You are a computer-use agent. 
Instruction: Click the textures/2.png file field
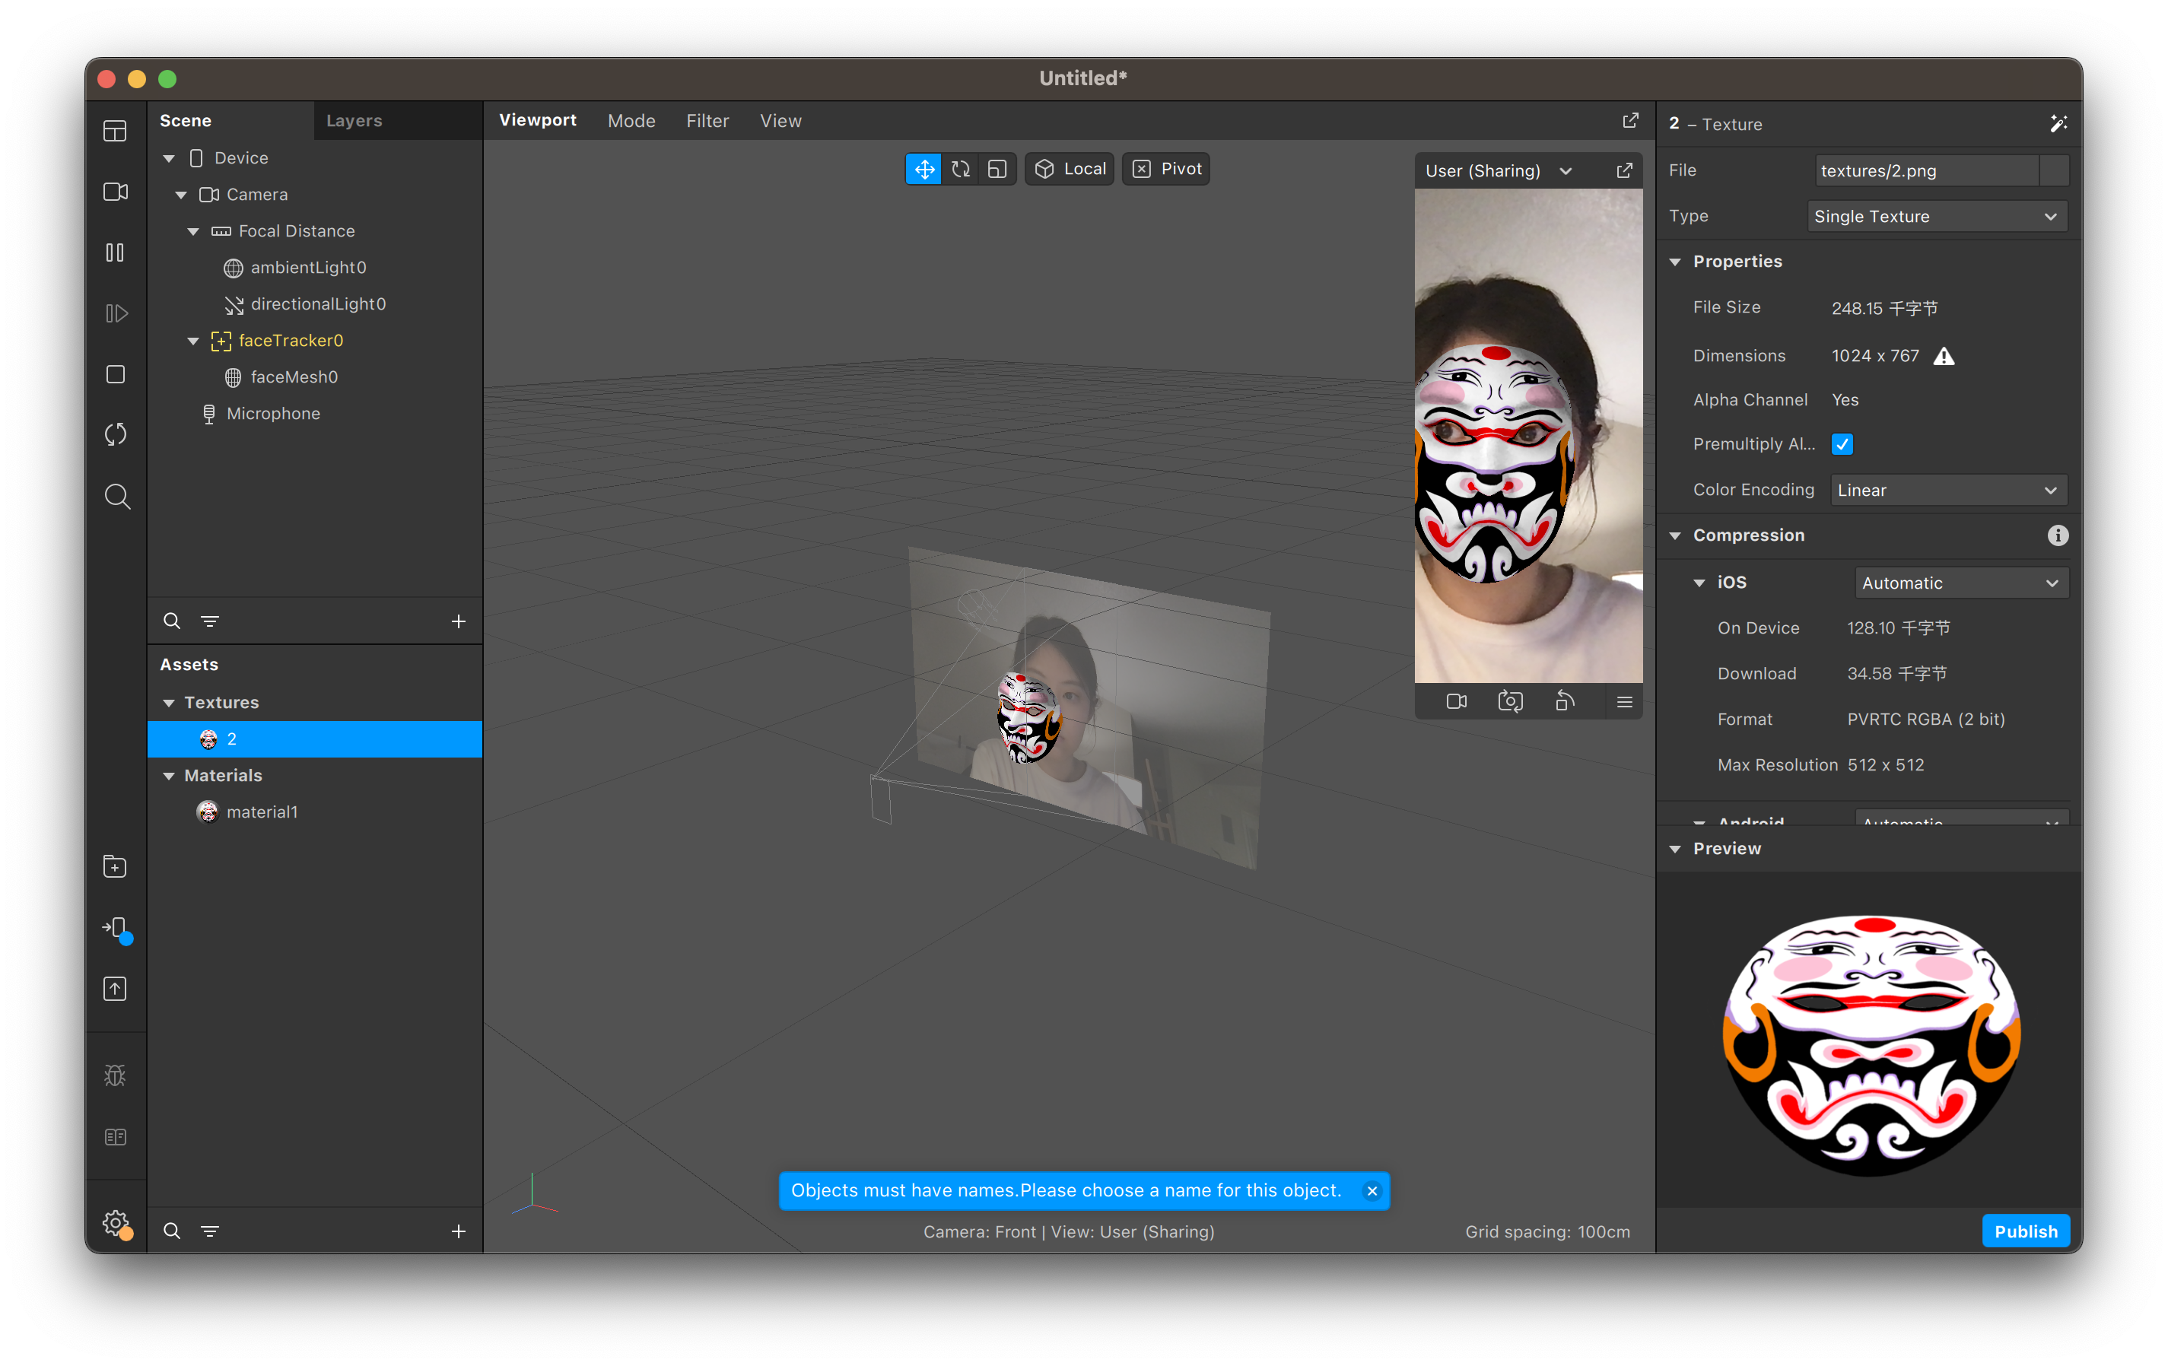coord(1926,170)
